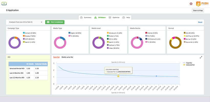The width and height of the screenshot is (210, 102).
Task: Click the Reset link
Action: coord(200,22)
